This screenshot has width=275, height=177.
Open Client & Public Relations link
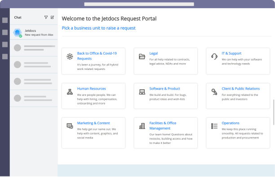(240, 89)
